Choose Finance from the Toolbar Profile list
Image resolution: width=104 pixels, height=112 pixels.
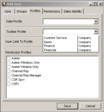pos(71,46)
